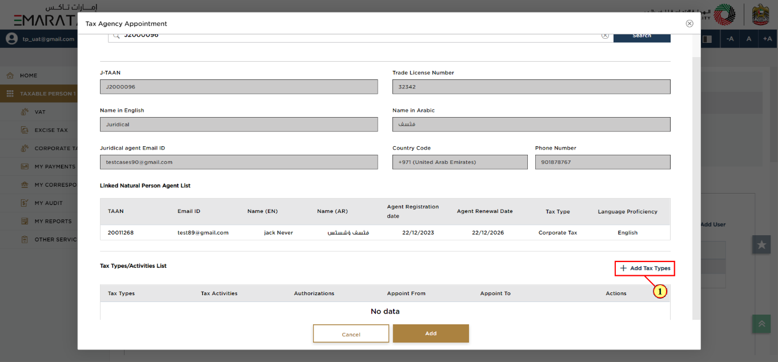Click the dialog vertical scrollbar
Screen dimensions: 778x362
[x=696, y=188]
